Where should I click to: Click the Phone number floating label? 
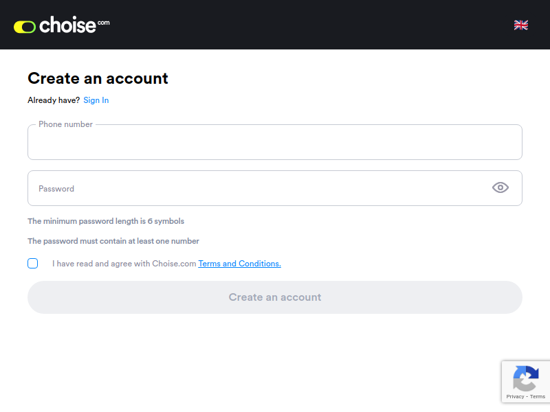65,124
